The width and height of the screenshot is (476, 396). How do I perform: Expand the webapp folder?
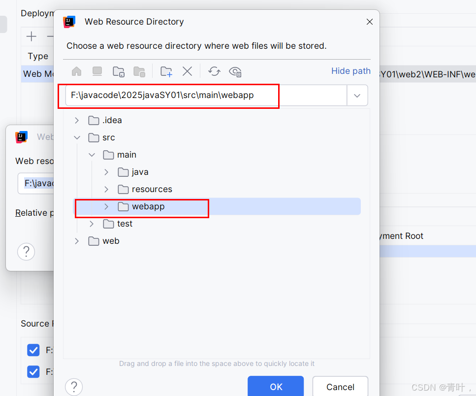coord(106,207)
